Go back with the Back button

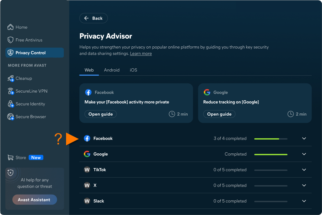pyautogui.click(x=94, y=18)
